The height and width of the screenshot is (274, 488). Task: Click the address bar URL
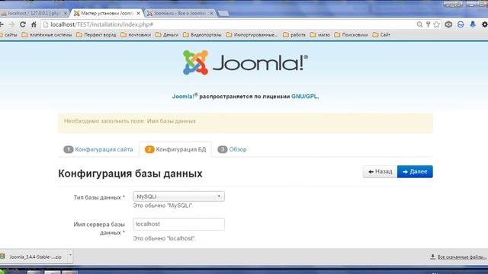(x=101, y=24)
